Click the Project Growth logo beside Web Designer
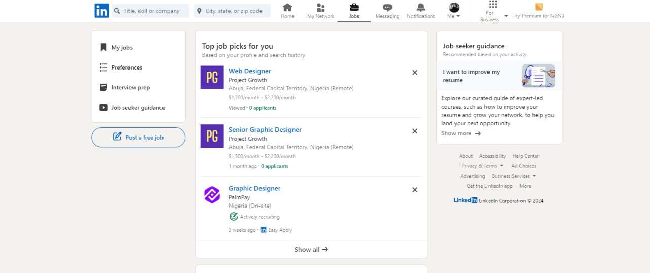 click(212, 77)
